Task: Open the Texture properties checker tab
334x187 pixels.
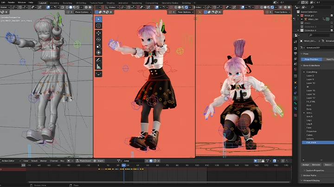Action: (295, 115)
